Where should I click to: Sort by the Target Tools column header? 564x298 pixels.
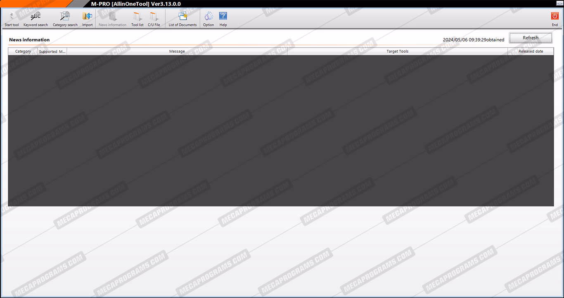[398, 52]
